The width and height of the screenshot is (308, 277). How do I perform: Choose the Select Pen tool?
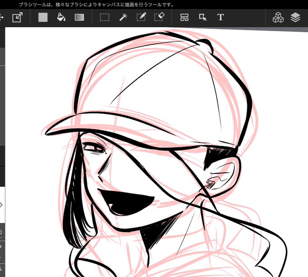(141, 17)
